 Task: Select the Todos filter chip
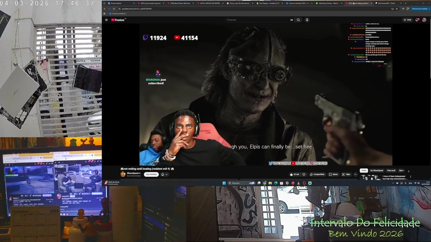(x=364, y=171)
